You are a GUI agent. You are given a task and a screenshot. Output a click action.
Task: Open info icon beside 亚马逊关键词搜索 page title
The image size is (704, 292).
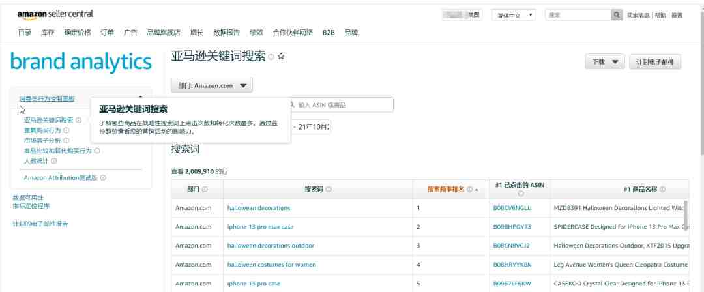click(271, 57)
